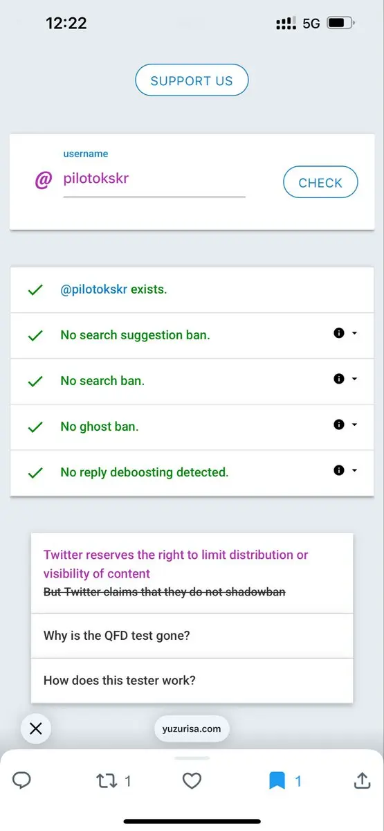Tap info icon for reply deboosting
The height and width of the screenshot is (831, 384).
pyautogui.click(x=339, y=470)
